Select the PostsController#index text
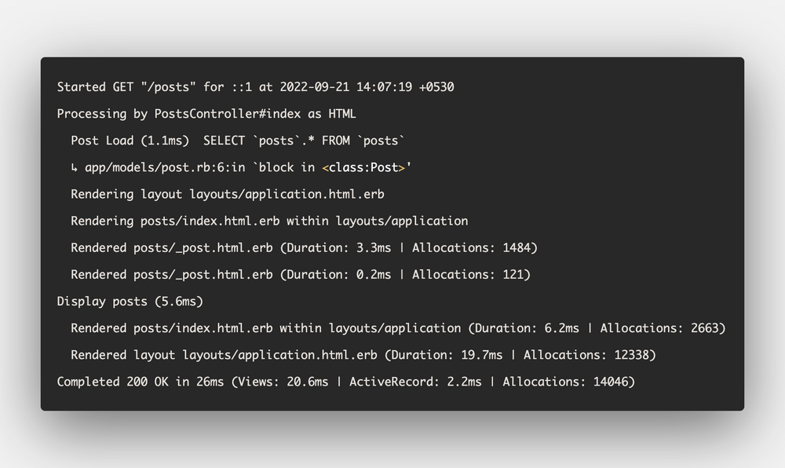785x468 pixels. (x=228, y=114)
